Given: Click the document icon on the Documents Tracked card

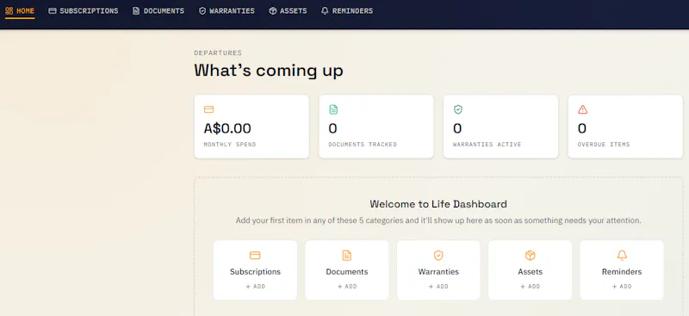Looking at the screenshot, I should click(x=333, y=109).
